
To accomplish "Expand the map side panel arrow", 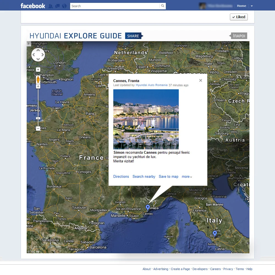I will [x=29, y=43].
